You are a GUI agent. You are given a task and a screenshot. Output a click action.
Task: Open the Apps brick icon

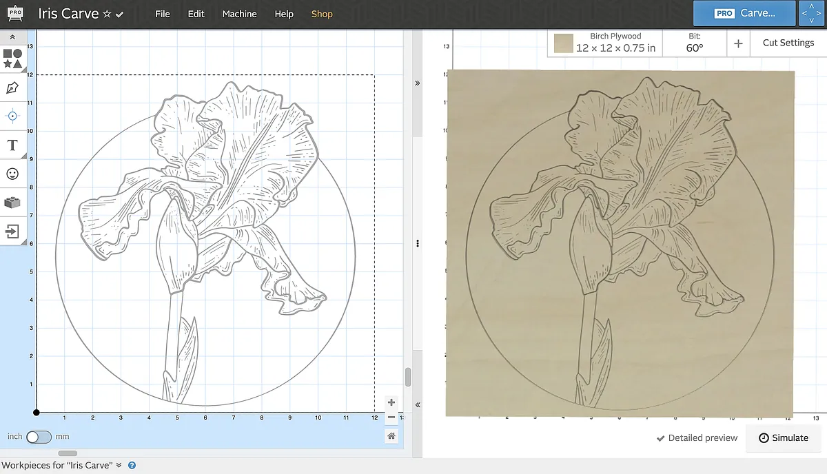[12, 203]
